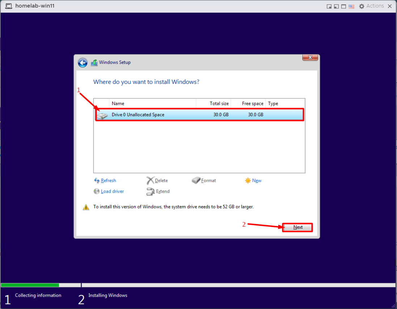
Task: Click the green installation progress bar
Action: [x=30, y=285]
